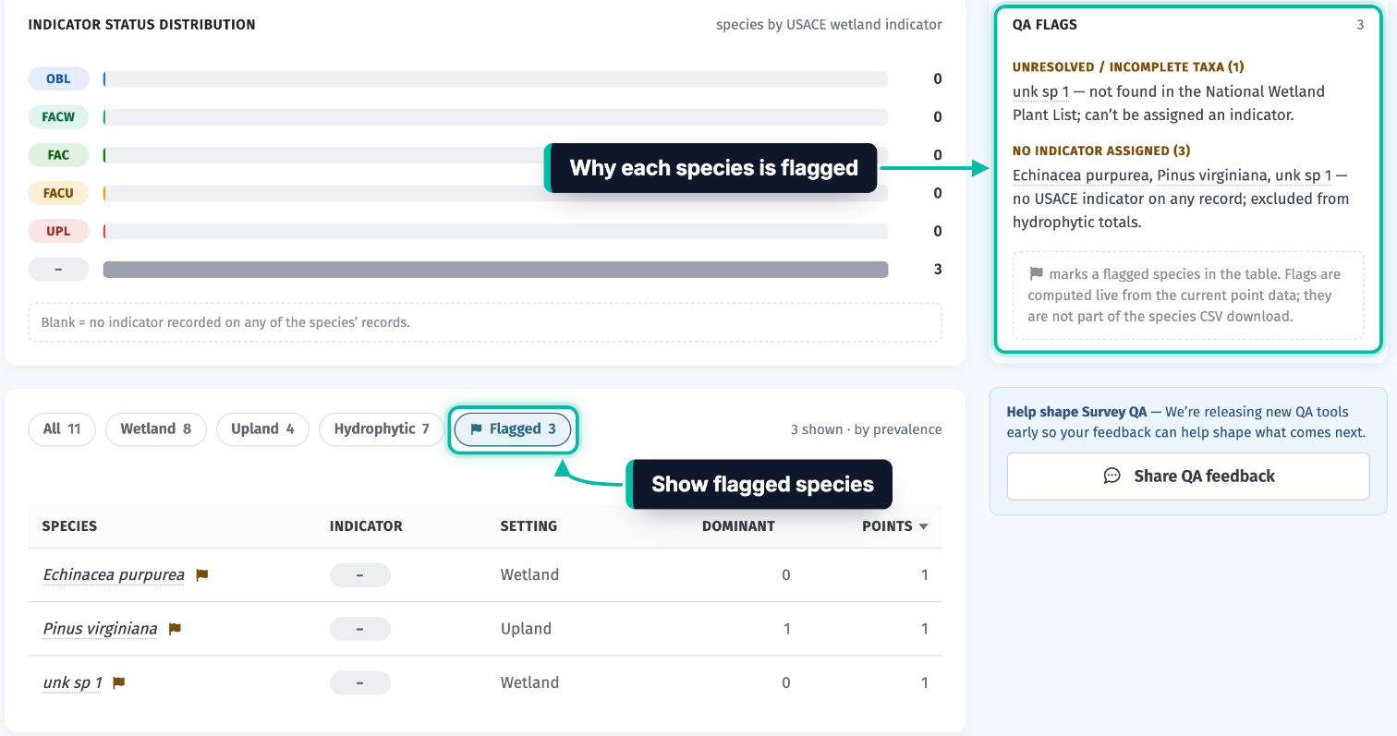Click the 'INDICATOR STATUS DISTRIBUTION' heading
The image size is (1397, 736).
(142, 25)
